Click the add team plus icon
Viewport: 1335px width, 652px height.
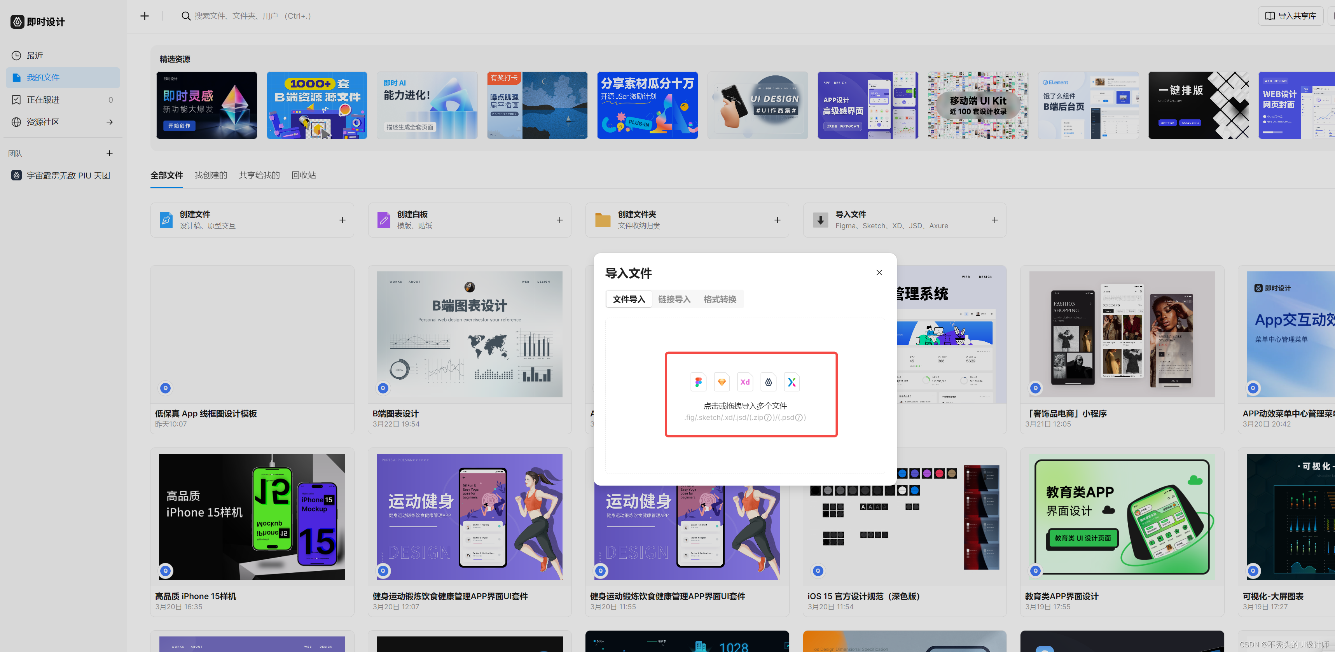109,153
